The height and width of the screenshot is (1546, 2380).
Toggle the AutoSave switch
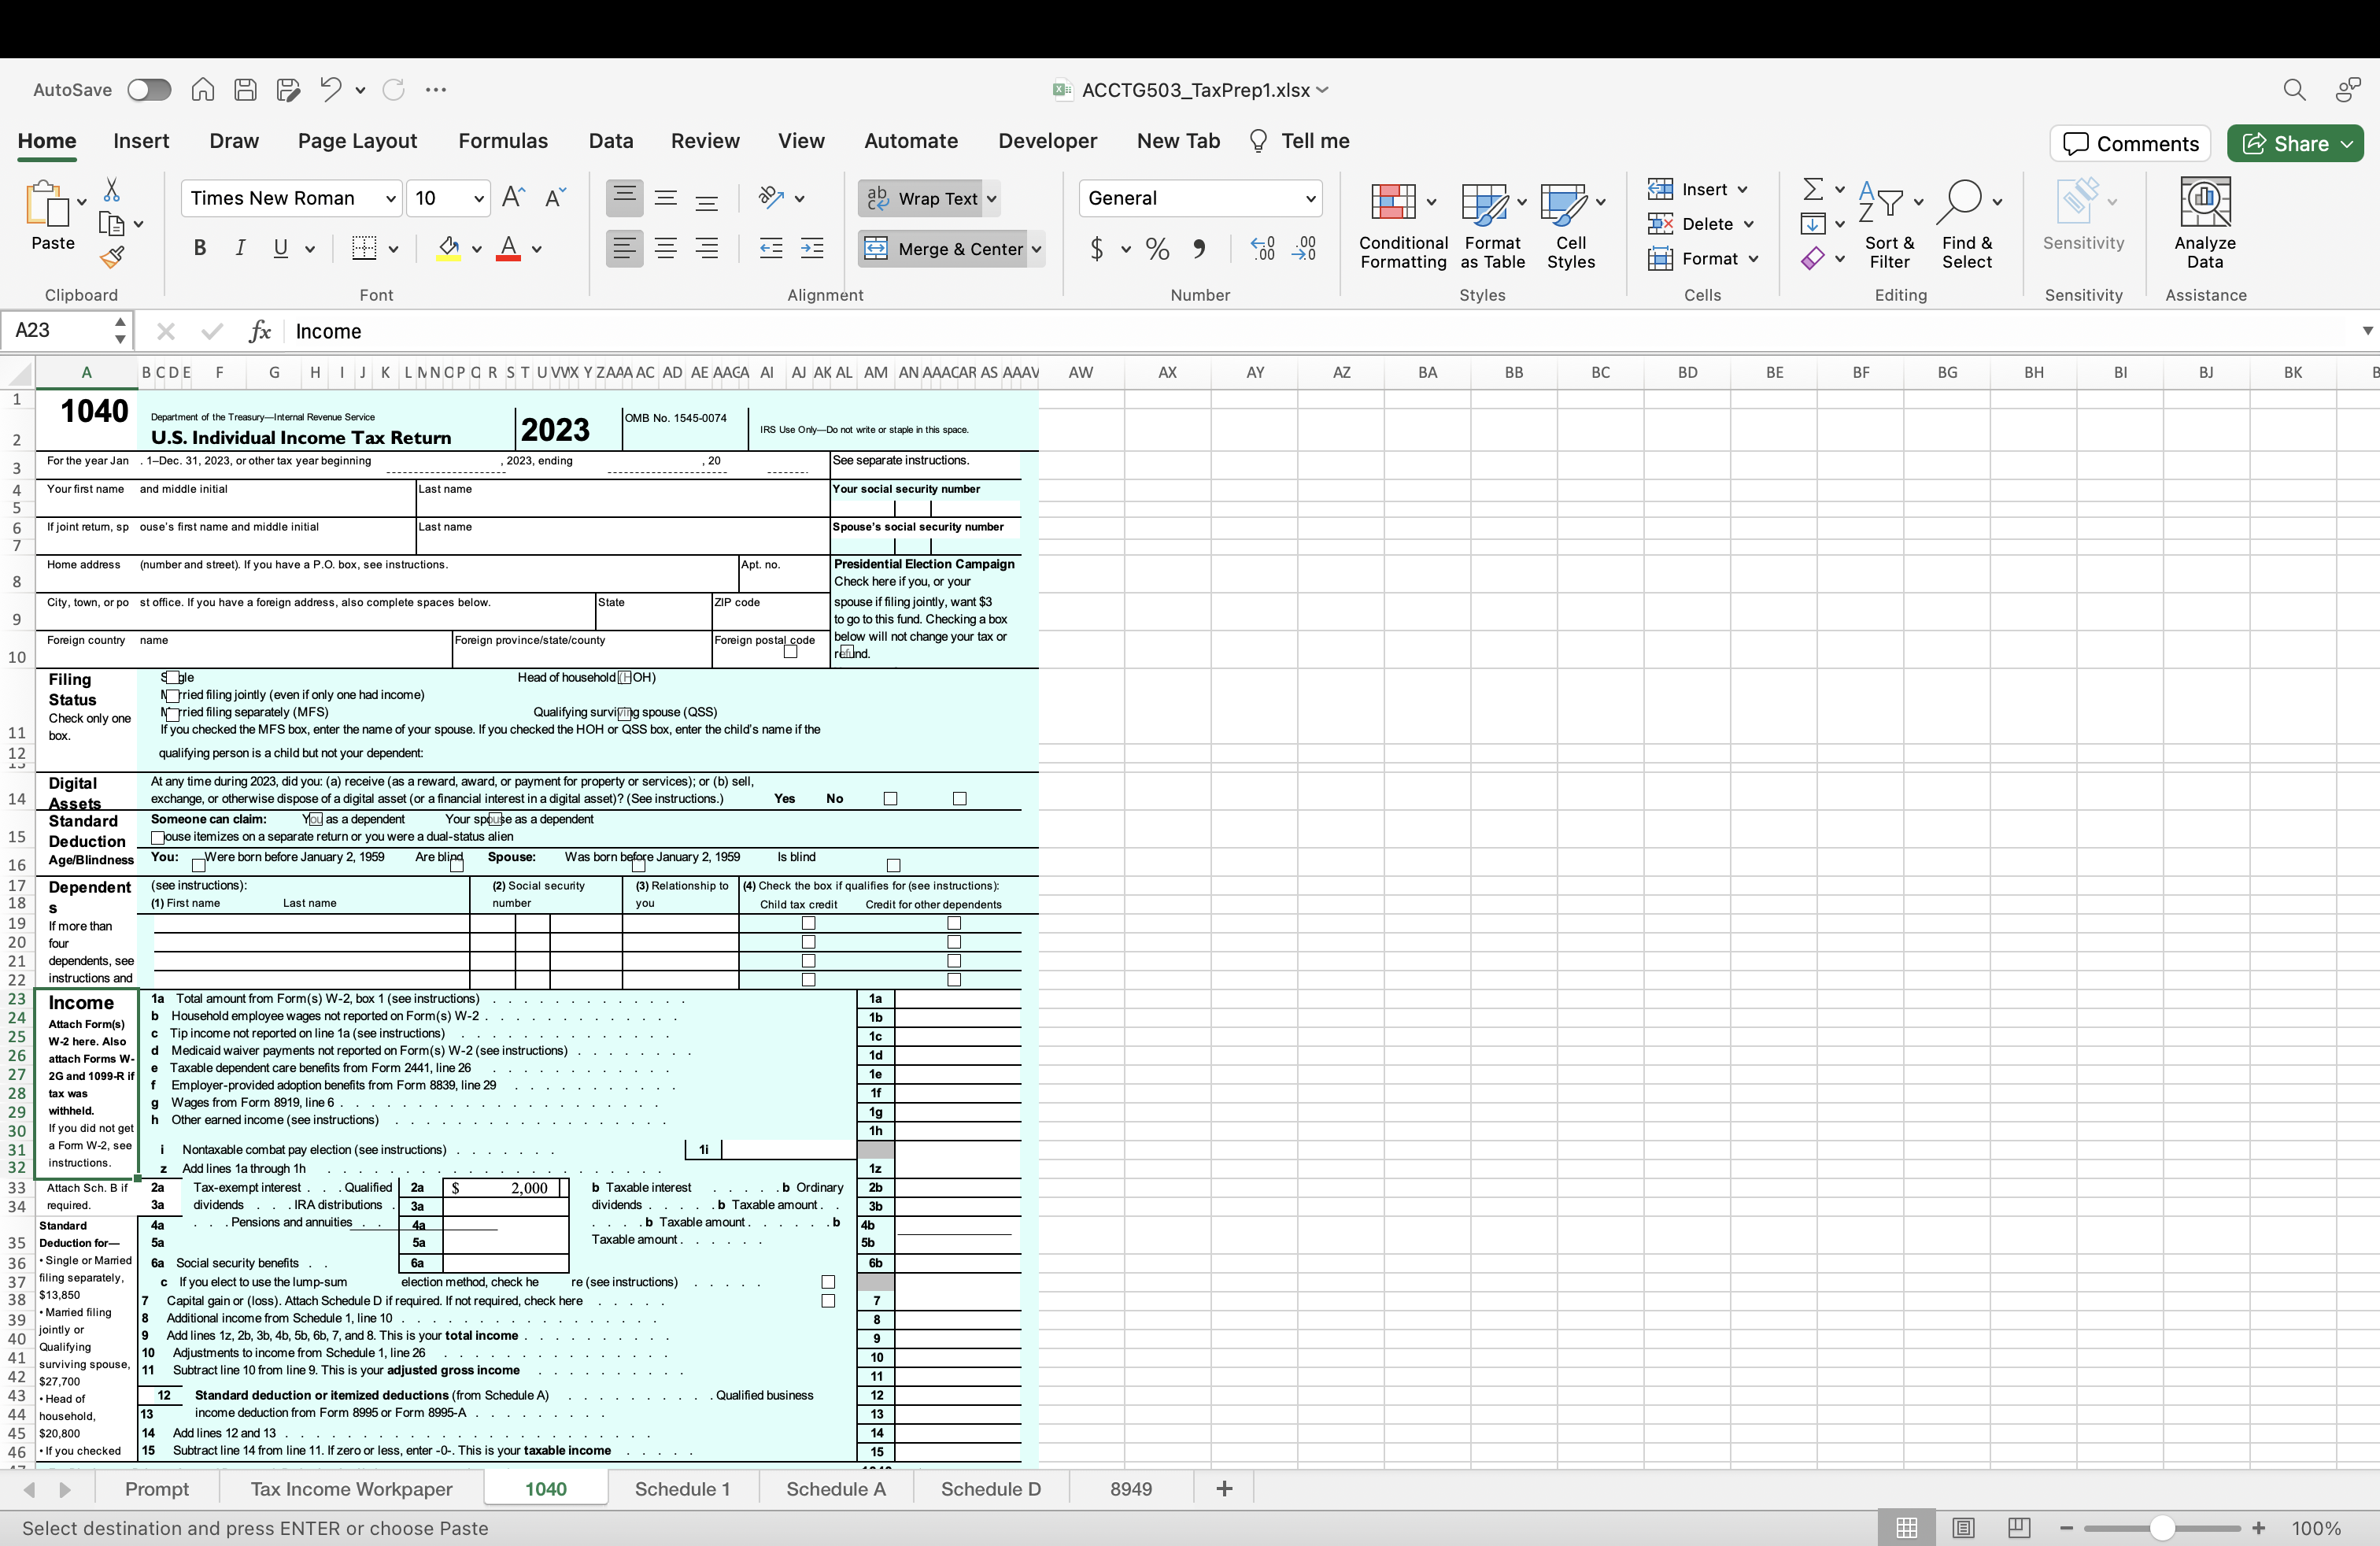149,90
